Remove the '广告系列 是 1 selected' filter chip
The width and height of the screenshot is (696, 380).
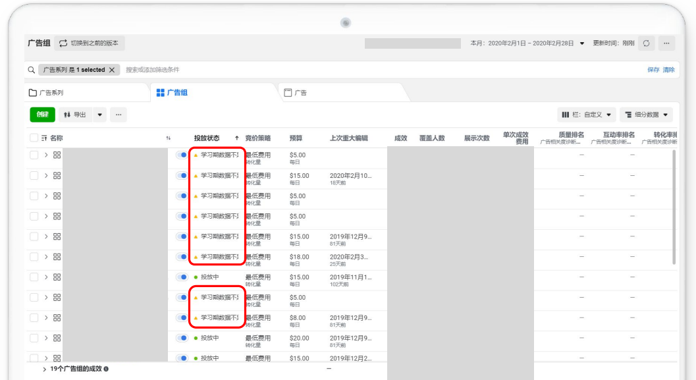click(x=112, y=70)
